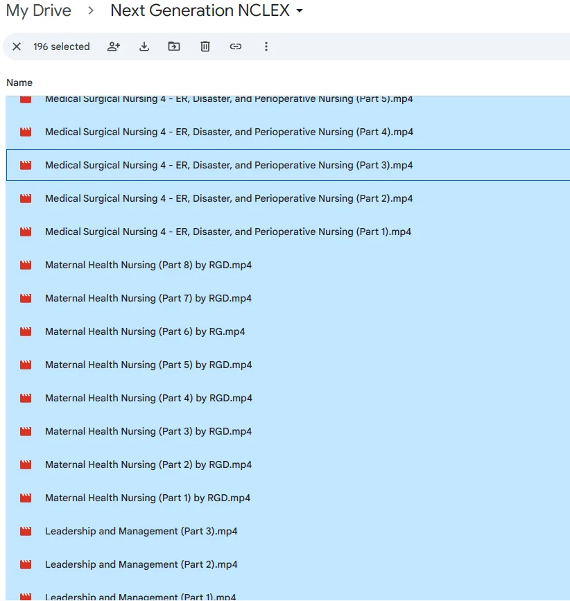This screenshot has height=601, width=570.
Task: Click the video icon of Maternal Health Part 8
Action: point(26,265)
